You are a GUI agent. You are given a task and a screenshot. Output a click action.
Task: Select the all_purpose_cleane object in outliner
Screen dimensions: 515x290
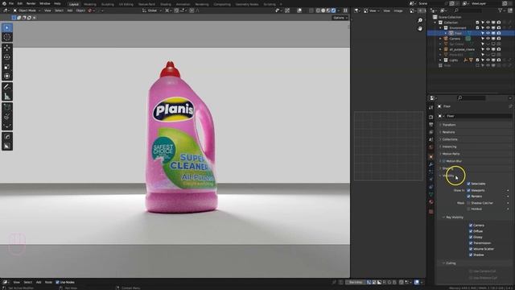[x=462, y=49]
